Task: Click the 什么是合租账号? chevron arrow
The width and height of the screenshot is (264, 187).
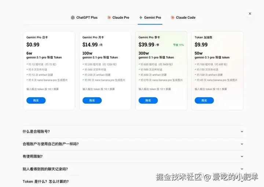Action: [x=242, y=132]
